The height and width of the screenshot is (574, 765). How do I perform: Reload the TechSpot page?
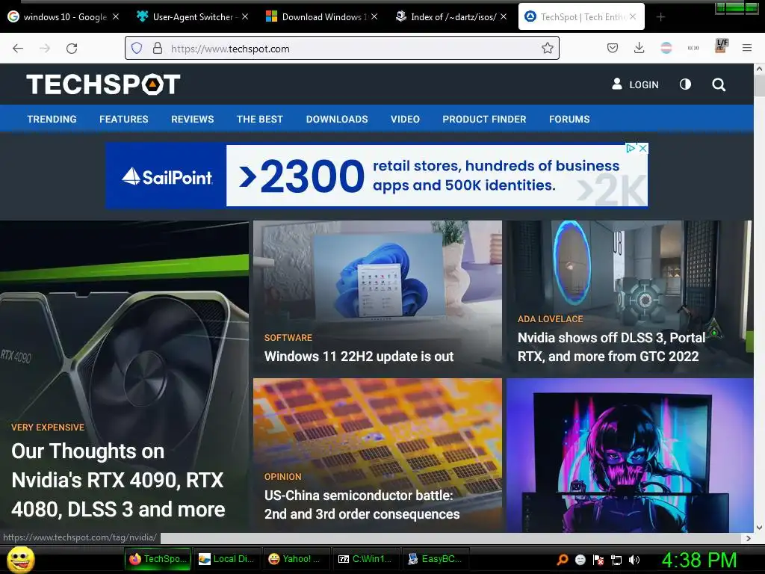tap(72, 49)
